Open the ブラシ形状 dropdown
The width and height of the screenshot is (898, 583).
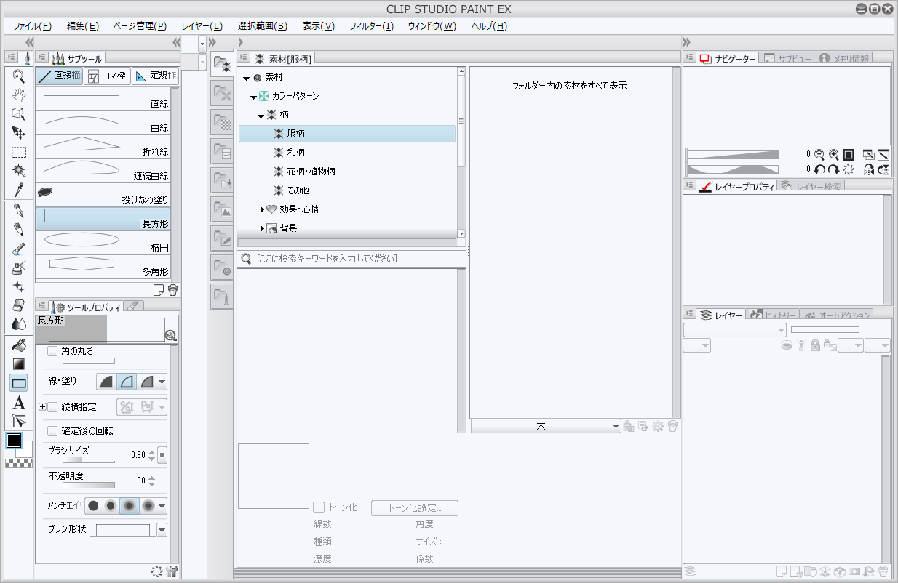162,530
